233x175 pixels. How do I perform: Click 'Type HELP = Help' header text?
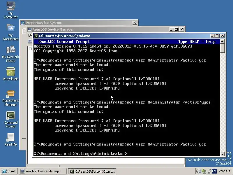coord(197,41)
